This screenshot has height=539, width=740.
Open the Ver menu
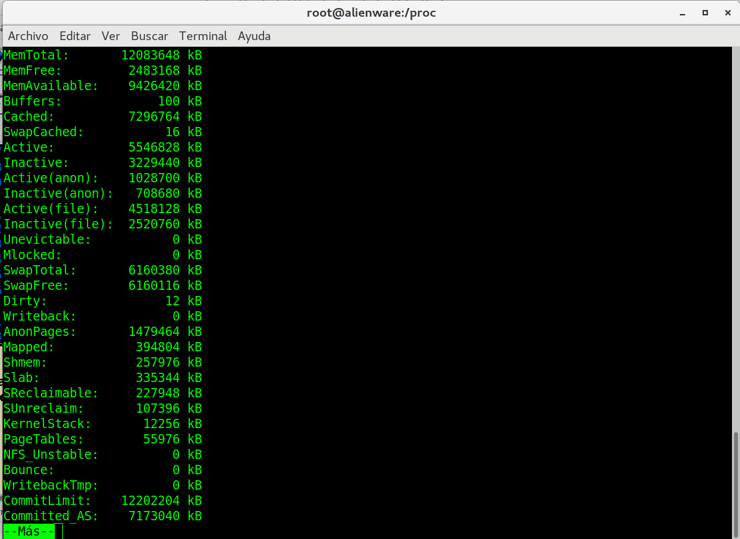click(x=111, y=36)
